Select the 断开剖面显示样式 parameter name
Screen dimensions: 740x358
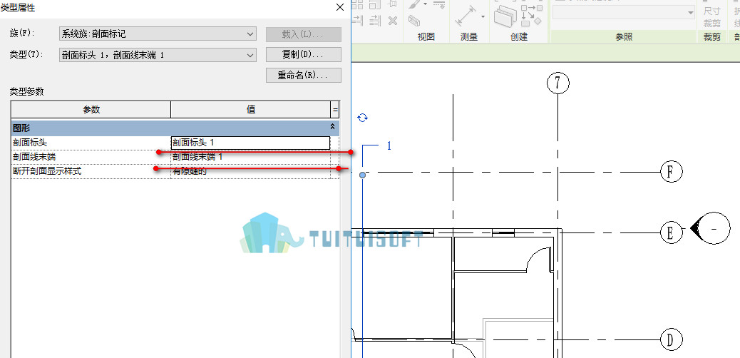tap(47, 171)
